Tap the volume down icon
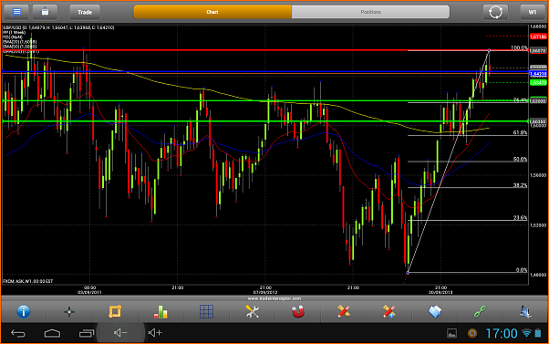549x344 pixels. pyautogui.click(x=120, y=333)
